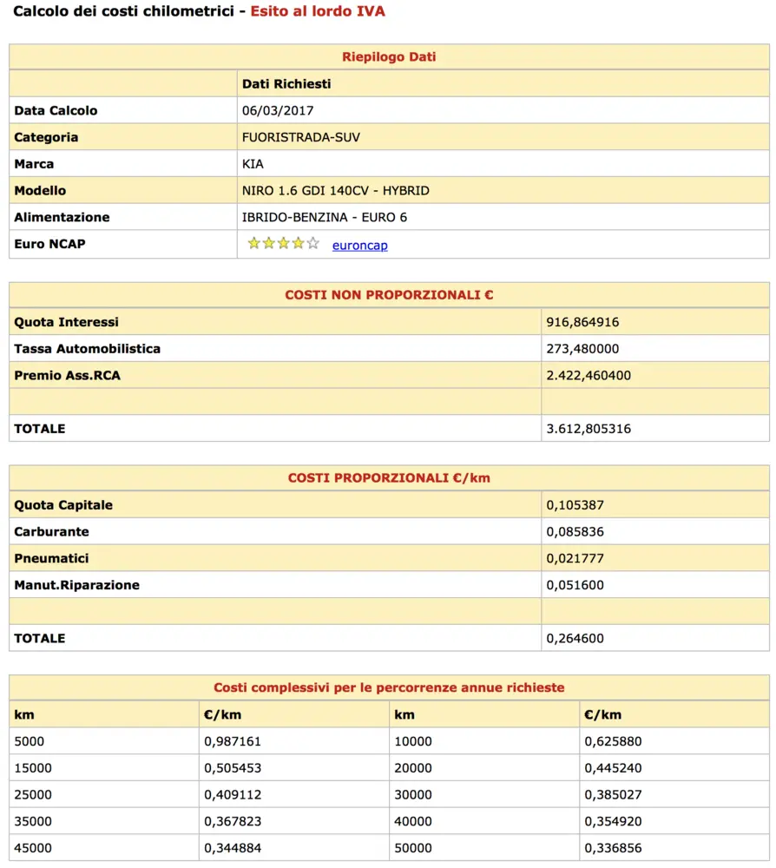Select Pneumatici value 0,021777

(x=575, y=558)
